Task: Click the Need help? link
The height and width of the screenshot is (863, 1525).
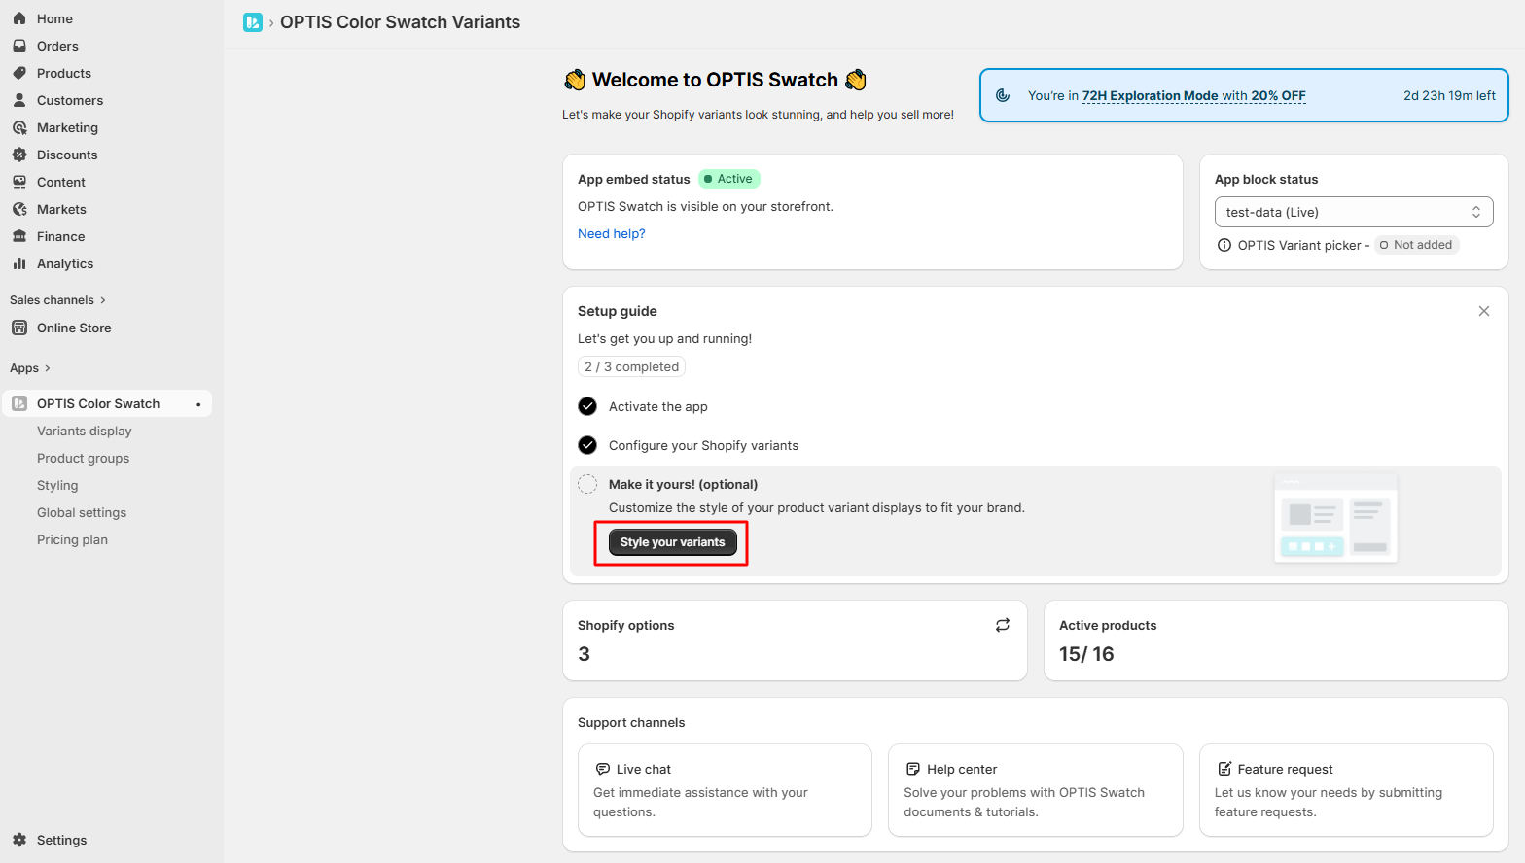Action: [612, 233]
